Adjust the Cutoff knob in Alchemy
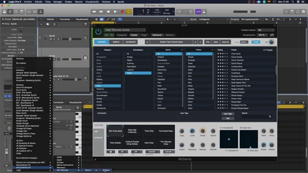 pyautogui.click(x=192, y=131)
